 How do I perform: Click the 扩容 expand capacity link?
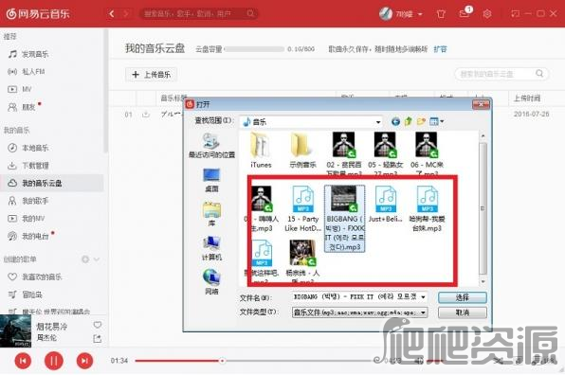pos(440,49)
